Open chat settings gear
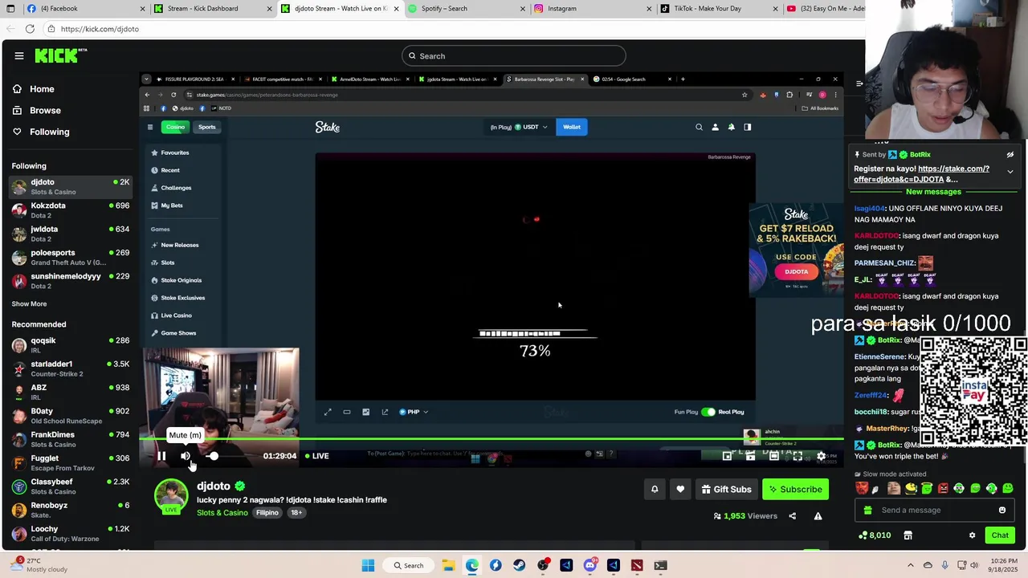1028x578 pixels. click(x=972, y=535)
